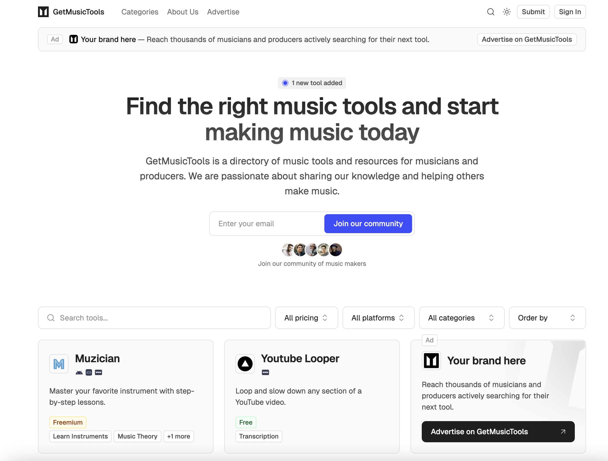Click the Submit button in header
This screenshot has height=461, width=608.
[x=533, y=12]
